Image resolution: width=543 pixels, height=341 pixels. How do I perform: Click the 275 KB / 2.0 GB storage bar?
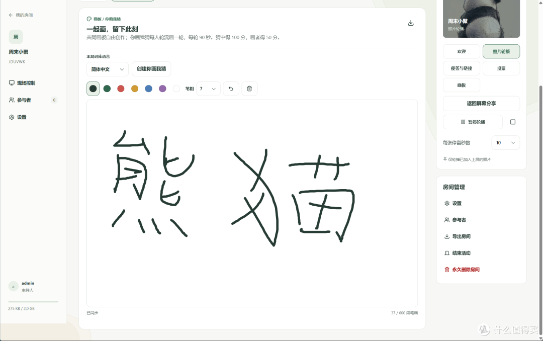click(x=33, y=301)
